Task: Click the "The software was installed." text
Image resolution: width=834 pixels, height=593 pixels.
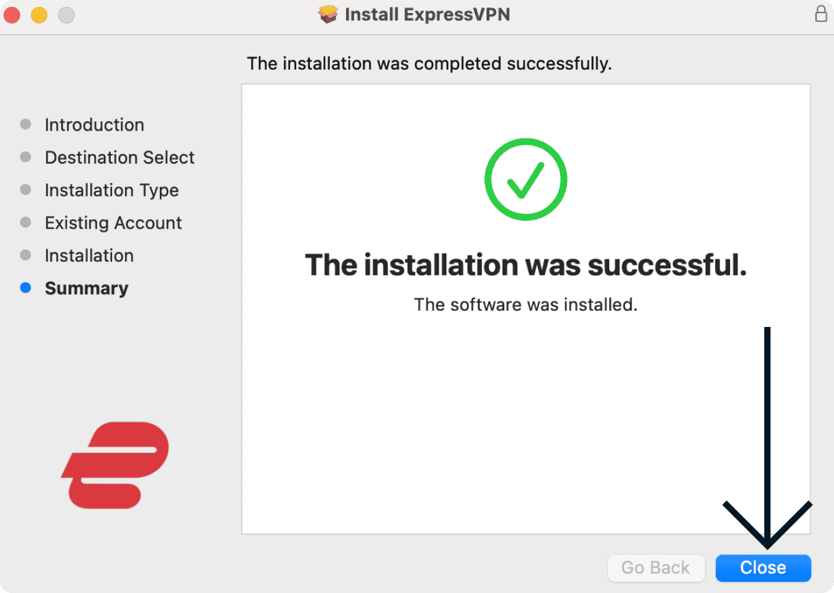Action: [525, 305]
